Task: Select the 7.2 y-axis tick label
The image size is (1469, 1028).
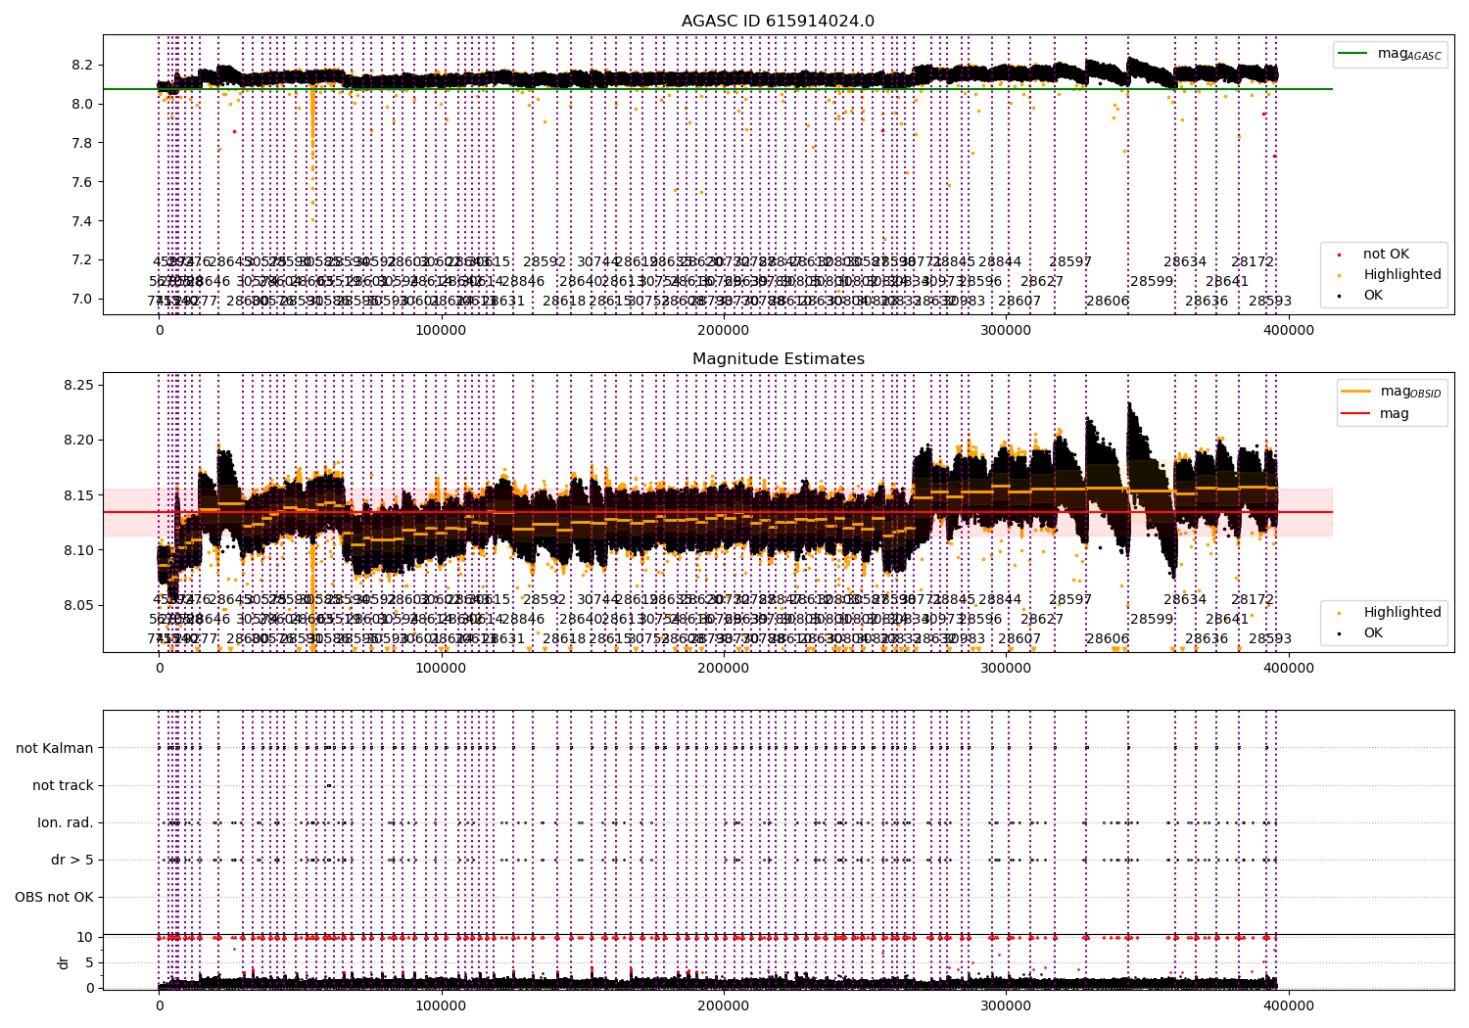Action: [x=81, y=260]
